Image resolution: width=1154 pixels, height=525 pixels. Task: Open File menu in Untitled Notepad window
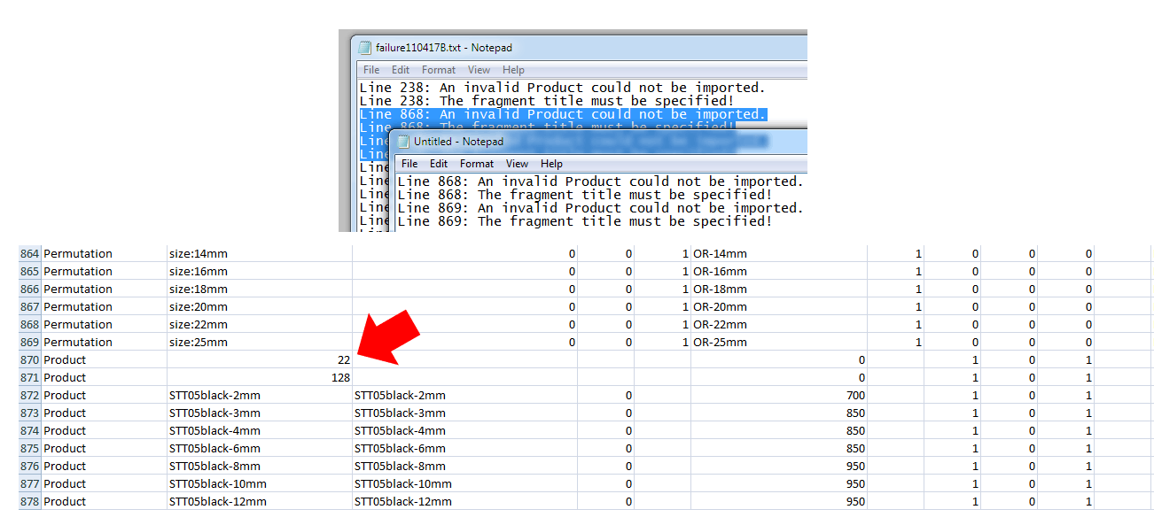click(409, 164)
